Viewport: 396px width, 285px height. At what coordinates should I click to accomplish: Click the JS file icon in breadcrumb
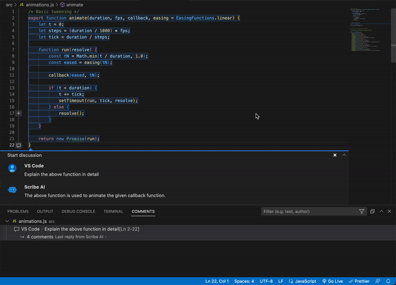[22, 5]
